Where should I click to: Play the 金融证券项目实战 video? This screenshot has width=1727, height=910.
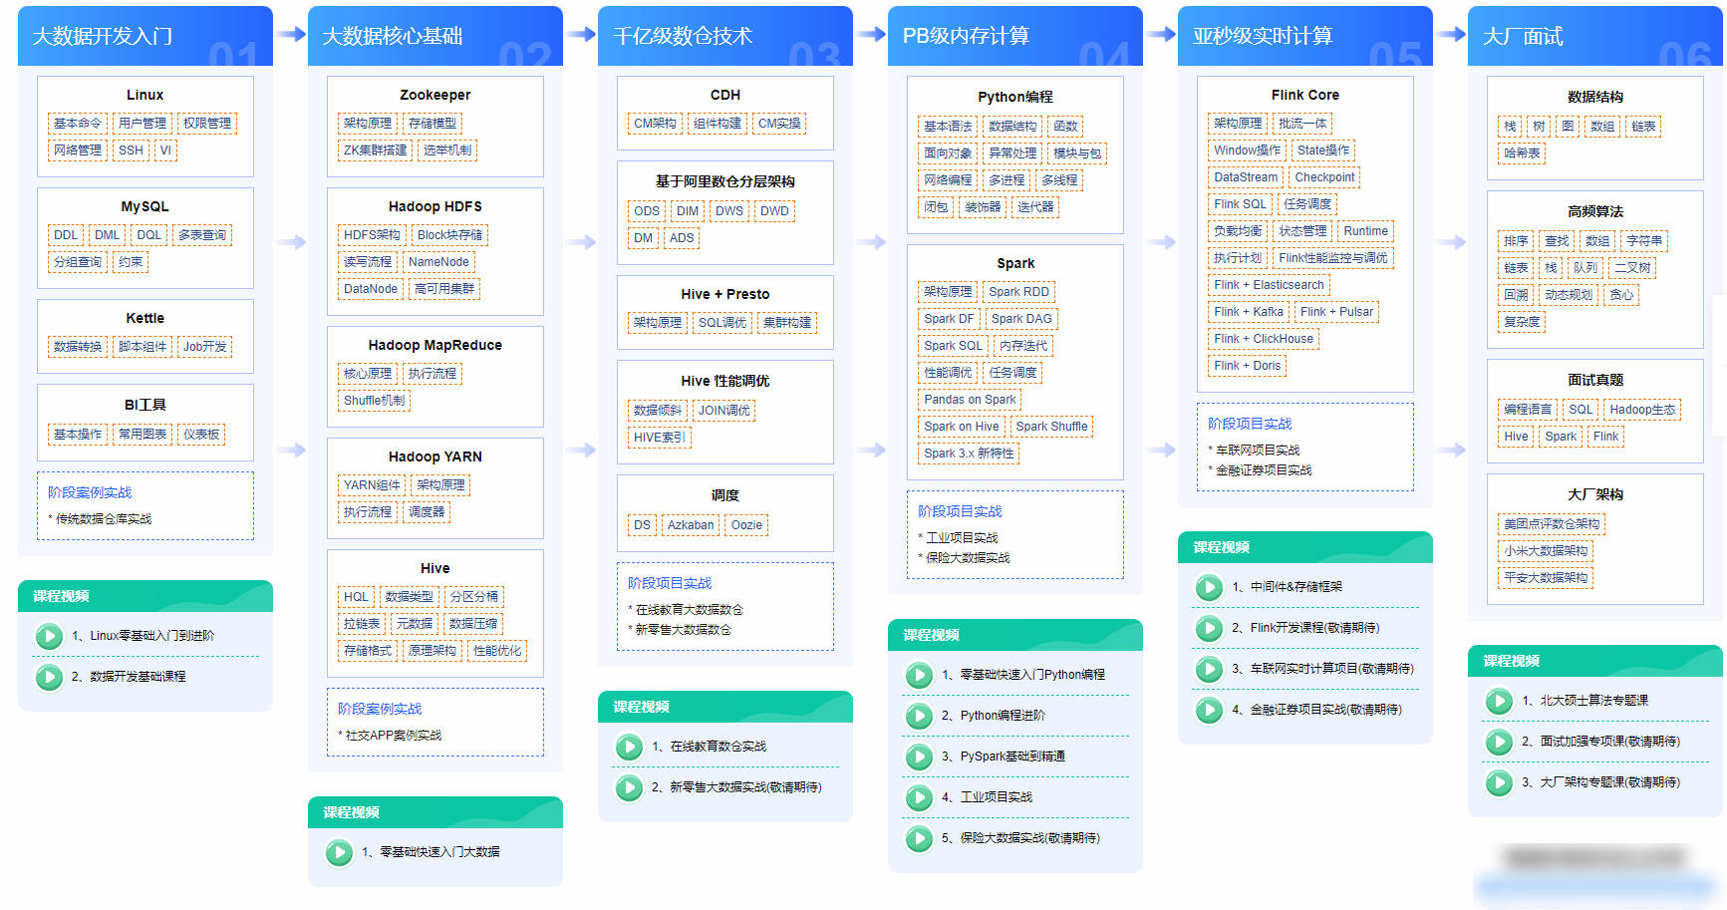[1209, 710]
